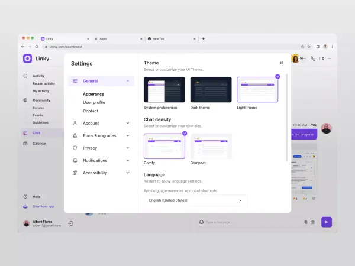This screenshot has width=355, height=266.
Task: Open Recent activity in sidebar
Action: pyautogui.click(x=44, y=83)
